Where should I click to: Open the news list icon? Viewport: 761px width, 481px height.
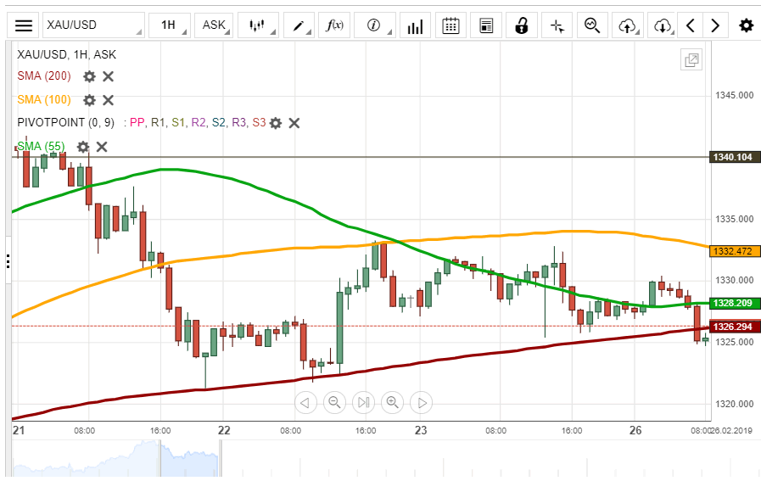pos(486,25)
